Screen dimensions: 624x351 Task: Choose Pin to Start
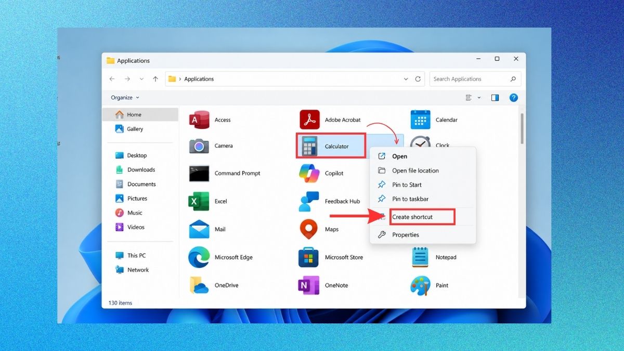tap(423, 185)
